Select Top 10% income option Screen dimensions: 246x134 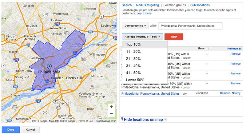(x=133, y=45)
